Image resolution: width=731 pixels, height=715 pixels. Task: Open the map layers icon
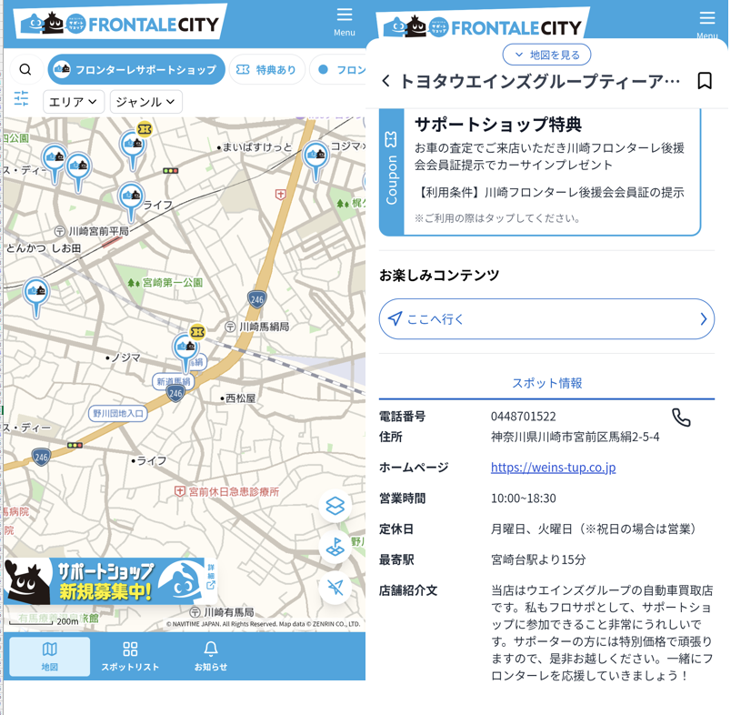[x=335, y=506]
